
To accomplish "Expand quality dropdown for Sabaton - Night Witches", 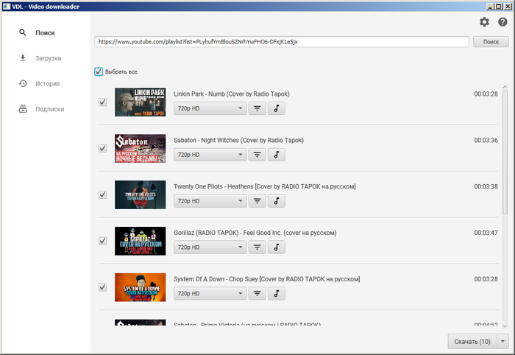I will (210, 155).
